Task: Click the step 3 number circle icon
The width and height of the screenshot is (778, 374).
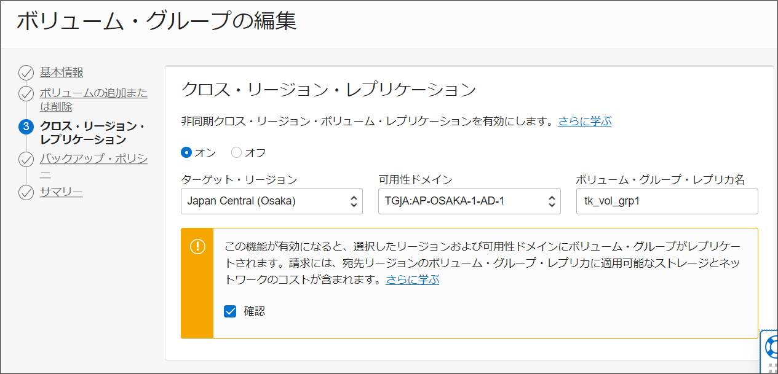Action: pyautogui.click(x=26, y=127)
